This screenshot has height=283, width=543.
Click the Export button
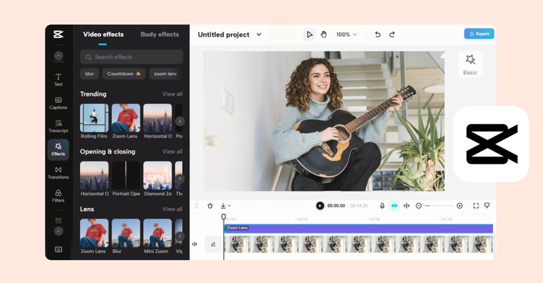pyautogui.click(x=479, y=33)
